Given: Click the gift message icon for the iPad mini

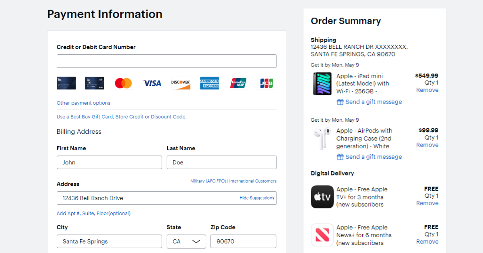Looking at the screenshot, I should 339,102.
